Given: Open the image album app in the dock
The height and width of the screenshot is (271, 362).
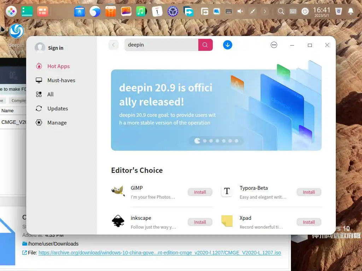Looking at the screenshot, I should click(126, 11).
